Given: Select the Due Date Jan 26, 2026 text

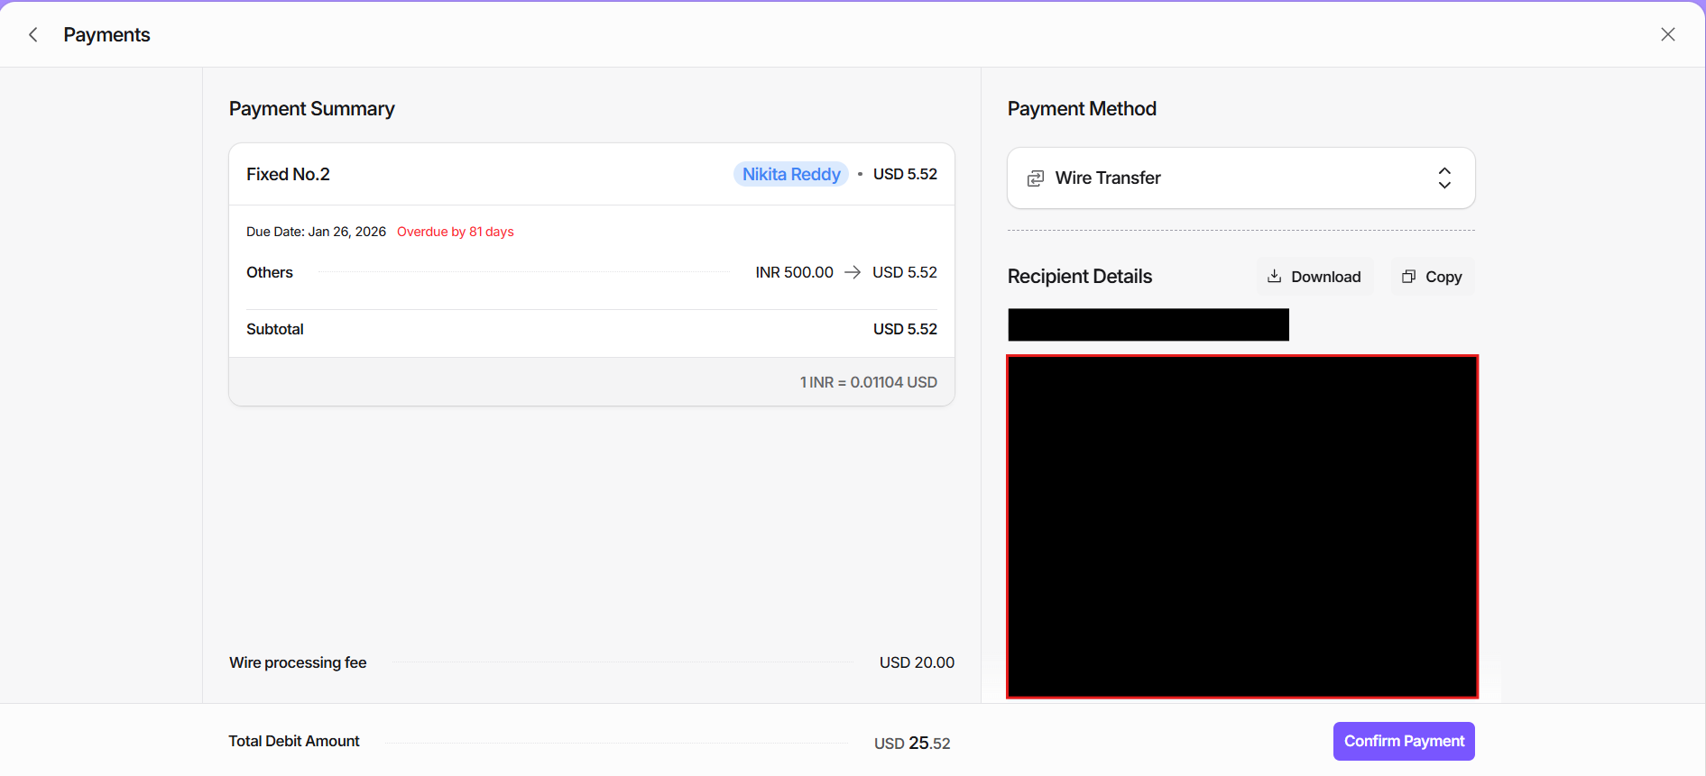Looking at the screenshot, I should 316,232.
